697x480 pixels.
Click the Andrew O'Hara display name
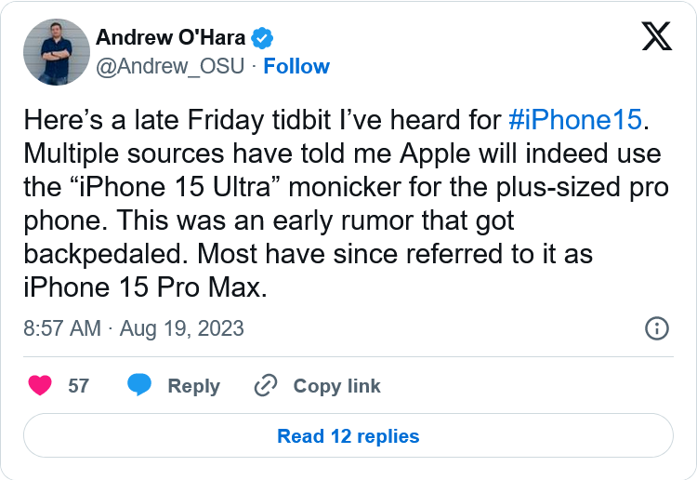(171, 37)
